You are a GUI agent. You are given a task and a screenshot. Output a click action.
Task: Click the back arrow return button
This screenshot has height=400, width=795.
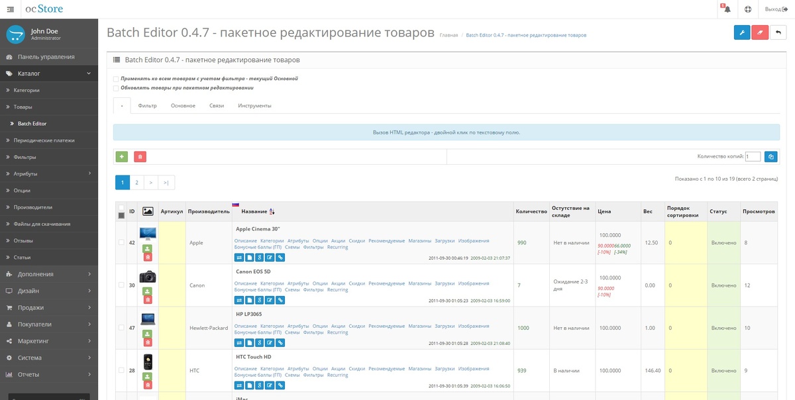point(778,32)
